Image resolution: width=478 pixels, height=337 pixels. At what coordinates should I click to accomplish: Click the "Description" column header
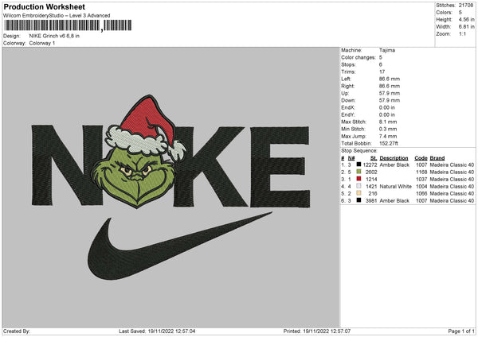click(394, 158)
